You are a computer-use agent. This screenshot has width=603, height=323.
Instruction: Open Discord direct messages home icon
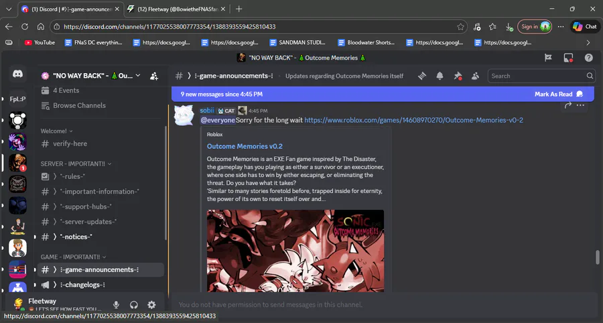tap(17, 74)
